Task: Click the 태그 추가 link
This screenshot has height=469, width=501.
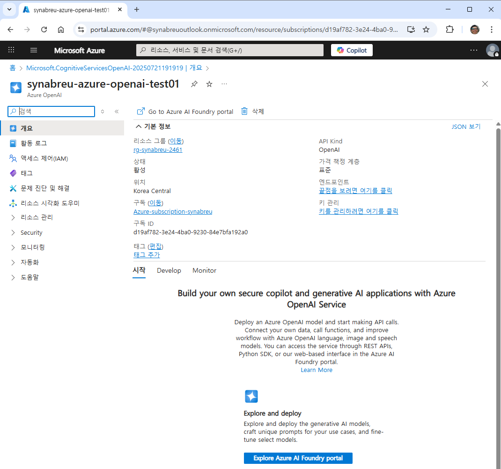Action: pyautogui.click(x=147, y=255)
